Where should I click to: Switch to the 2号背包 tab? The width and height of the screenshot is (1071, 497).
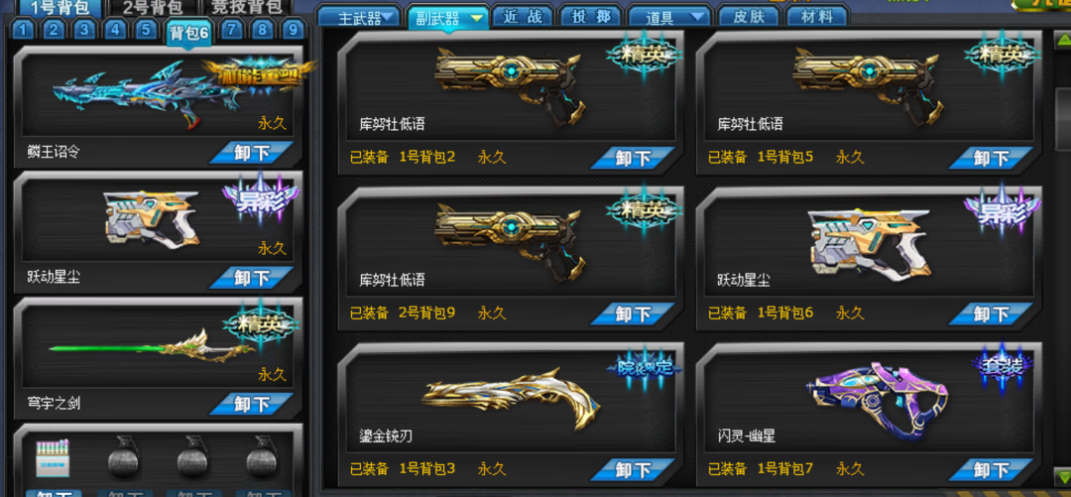click(153, 8)
